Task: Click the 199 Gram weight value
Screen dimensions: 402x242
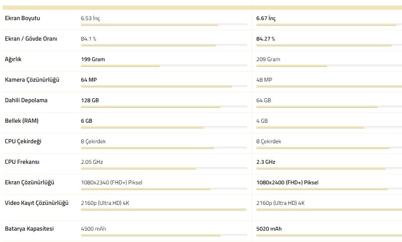Action: pos(93,59)
